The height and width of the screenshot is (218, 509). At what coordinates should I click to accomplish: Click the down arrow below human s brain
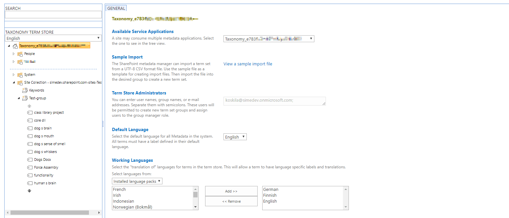pyautogui.click(x=29, y=191)
